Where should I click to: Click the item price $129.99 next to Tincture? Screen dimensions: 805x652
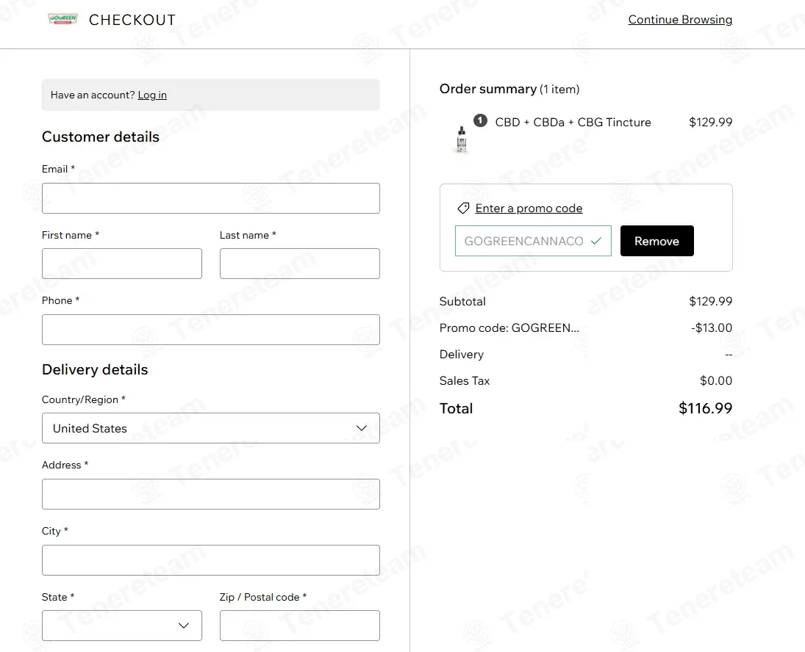pos(711,122)
